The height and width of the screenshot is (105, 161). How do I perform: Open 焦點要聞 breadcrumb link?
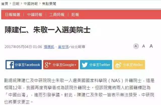[x=49, y=4]
